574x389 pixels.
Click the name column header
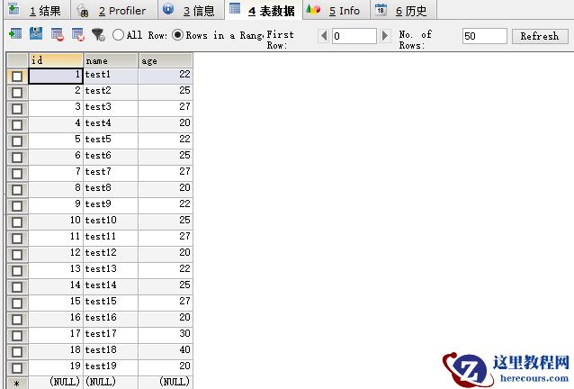(111, 60)
